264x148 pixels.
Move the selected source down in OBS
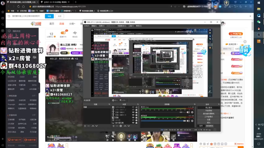pyautogui.click(x=129, y=126)
